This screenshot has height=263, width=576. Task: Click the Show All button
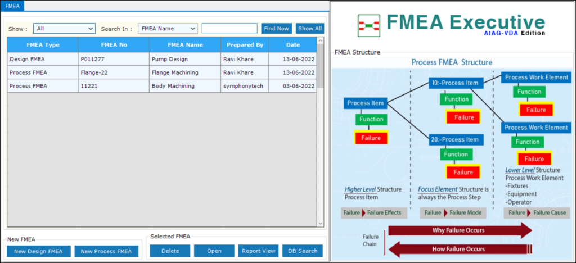pos(310,29)
